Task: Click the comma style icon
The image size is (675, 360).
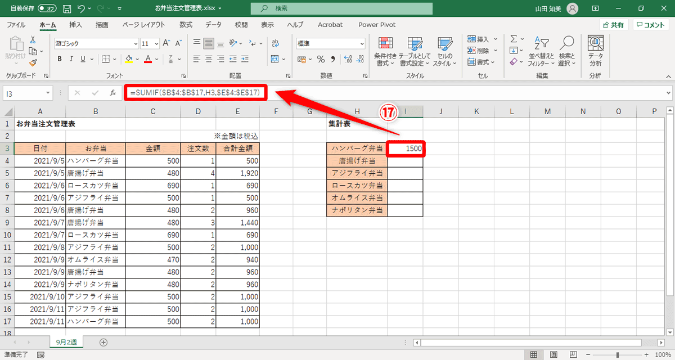Action: tap(334, 59)
